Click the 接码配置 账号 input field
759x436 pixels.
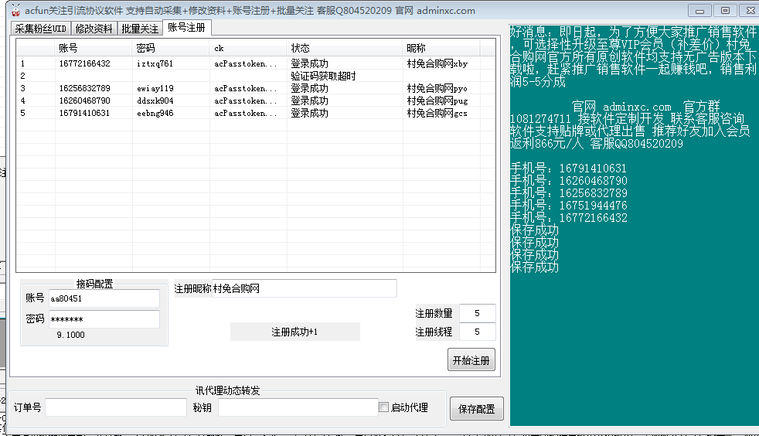pyautogui.click(x=104, y=298)
